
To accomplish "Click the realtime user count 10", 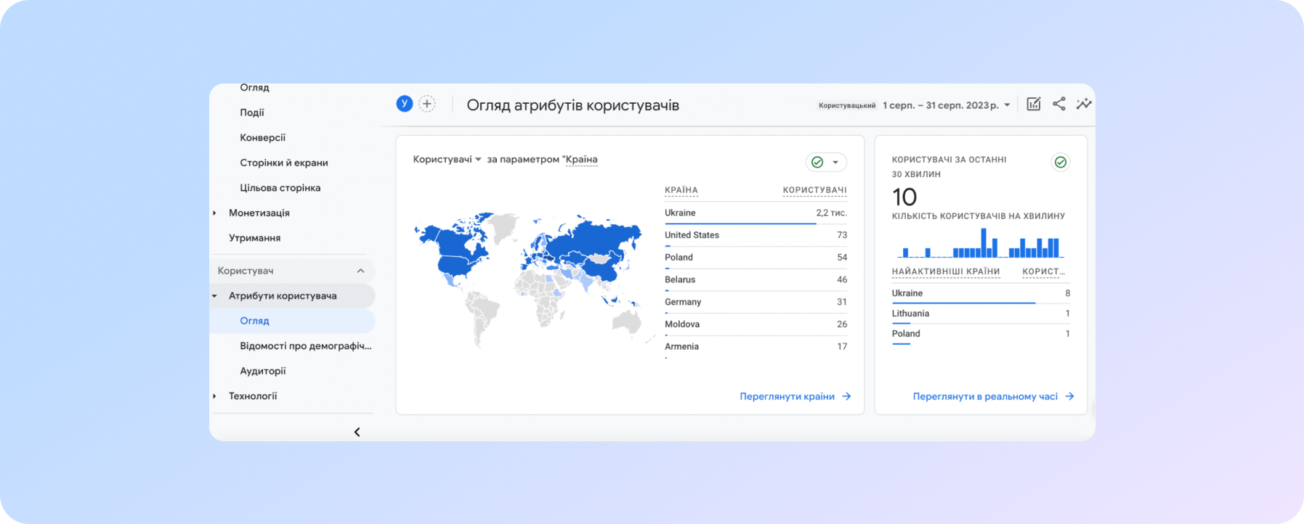I will [x=904, y=197].
